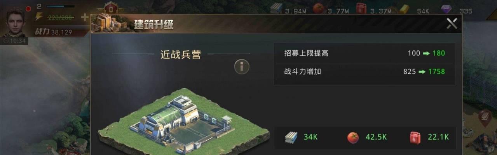The image size is (497, 155).
Task: Close the 建筑升级 upgrade dialog
Action: [452, 24]
